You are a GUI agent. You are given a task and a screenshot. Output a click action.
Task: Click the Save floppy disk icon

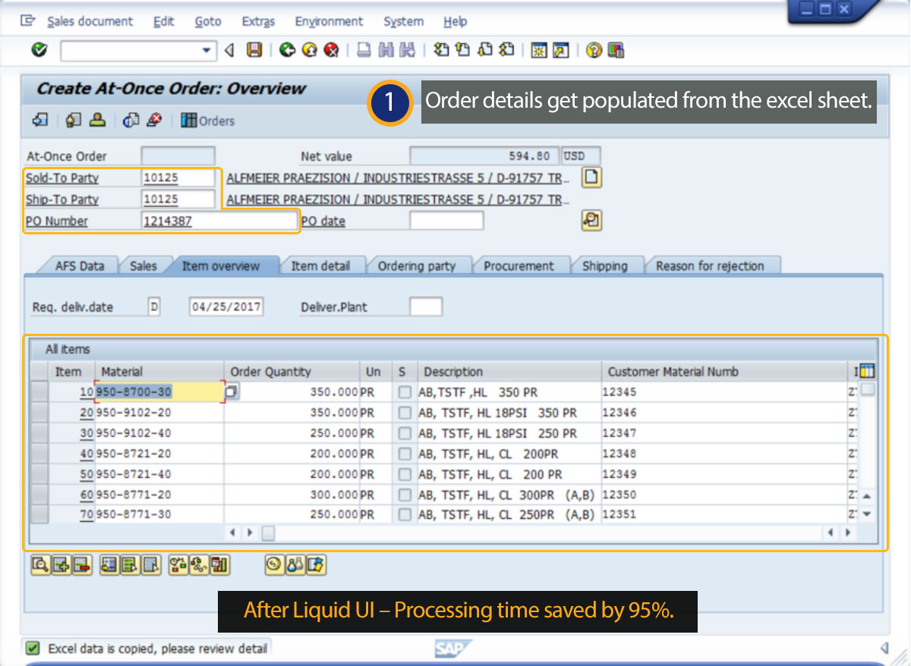pyautogui.click(x=254, y=51)
